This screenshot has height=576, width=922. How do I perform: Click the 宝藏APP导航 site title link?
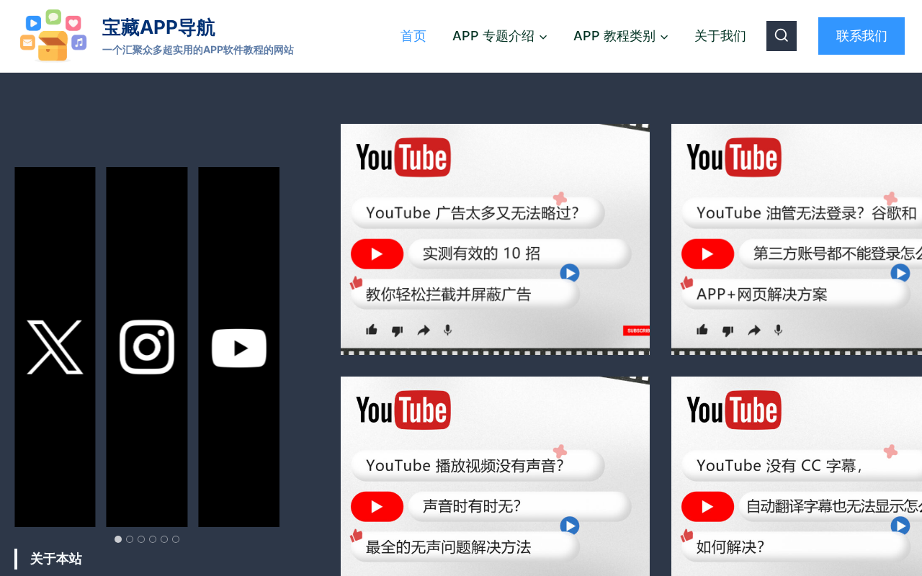point(158,27)
